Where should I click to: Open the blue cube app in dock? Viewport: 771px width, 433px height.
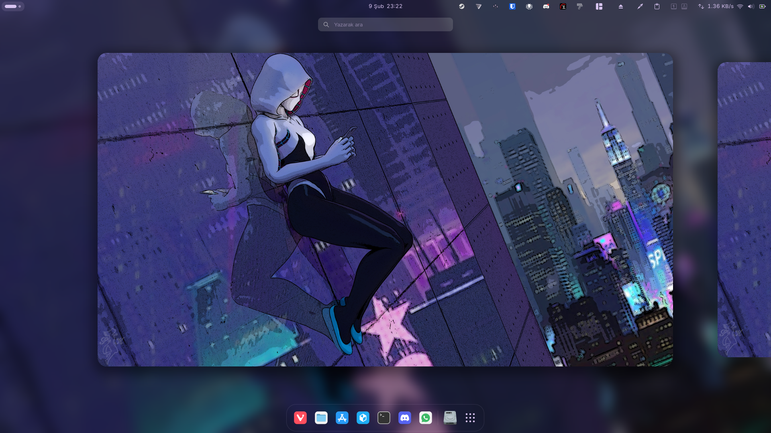[363, 418]
